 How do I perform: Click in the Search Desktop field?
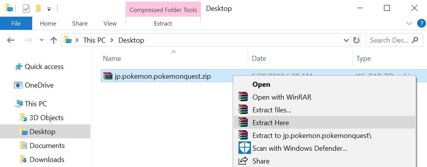click(x=394, y=40)
